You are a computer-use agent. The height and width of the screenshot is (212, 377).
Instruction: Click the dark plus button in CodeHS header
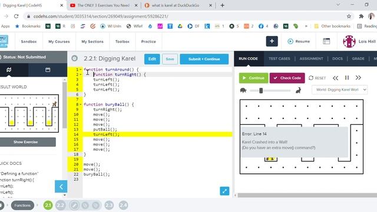coord(272,41)
